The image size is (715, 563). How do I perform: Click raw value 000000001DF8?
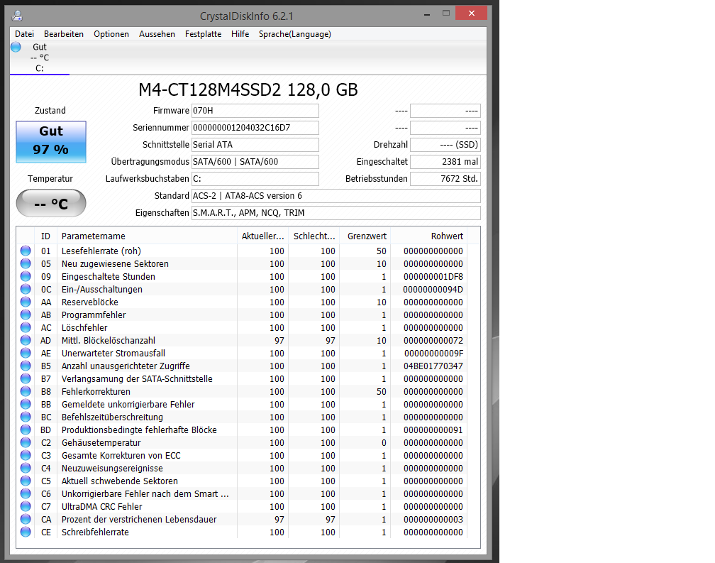[433, 276]
